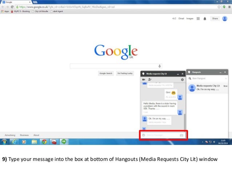Bookmark this page with the star icon
The height and width of the screenshot is (174, 232).
(219, 7)
